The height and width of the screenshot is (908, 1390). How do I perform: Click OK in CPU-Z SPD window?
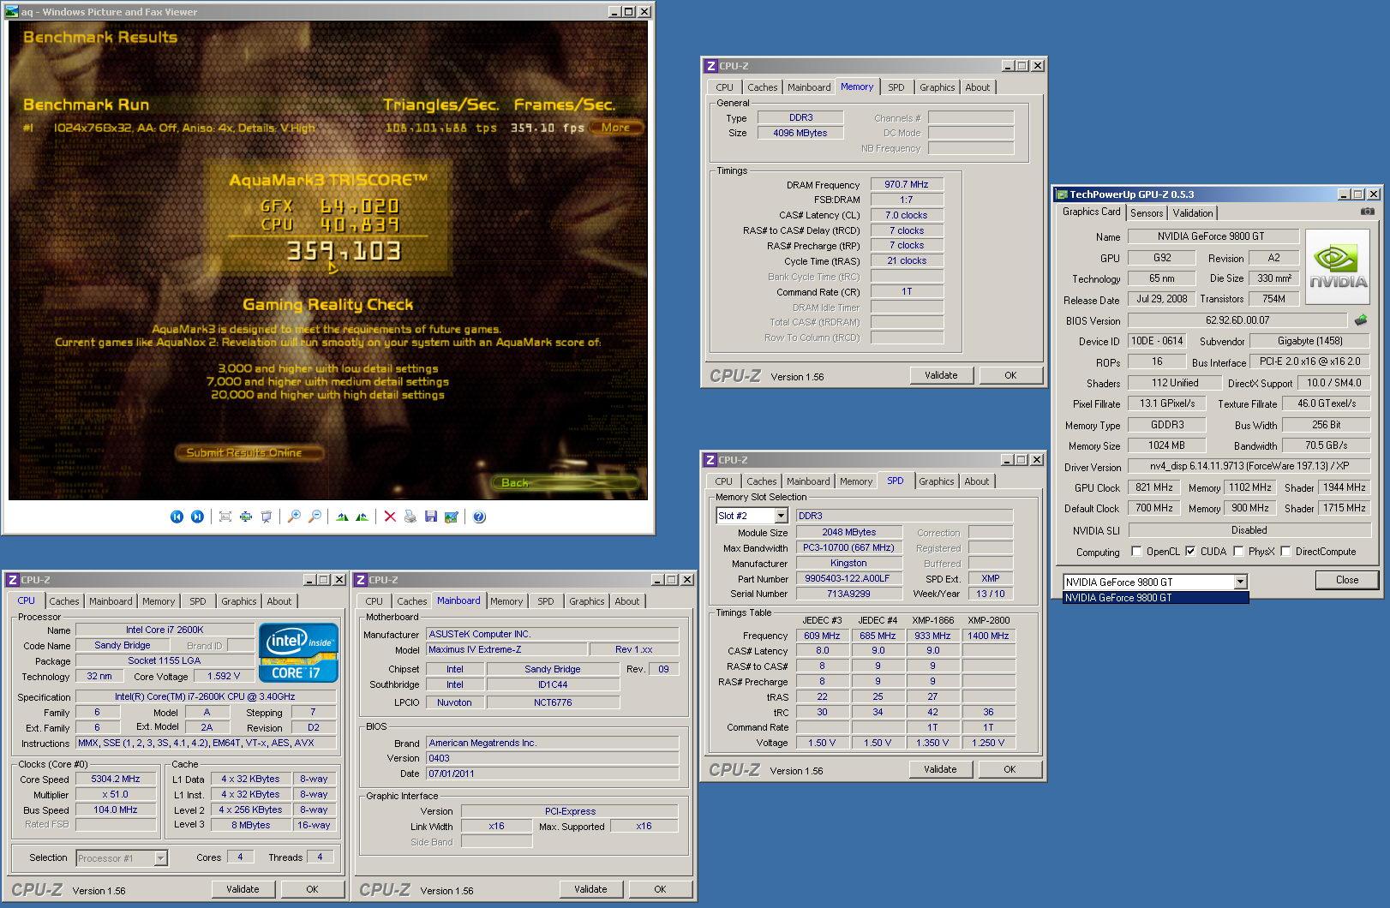click(x=1010, y=769)
